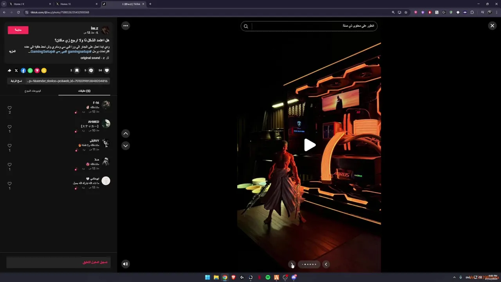Open the Chrome three-dot menu

click(x=496, y=12)
